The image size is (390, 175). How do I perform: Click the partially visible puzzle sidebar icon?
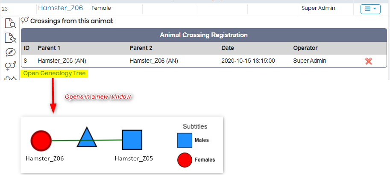tap(10, 78)
